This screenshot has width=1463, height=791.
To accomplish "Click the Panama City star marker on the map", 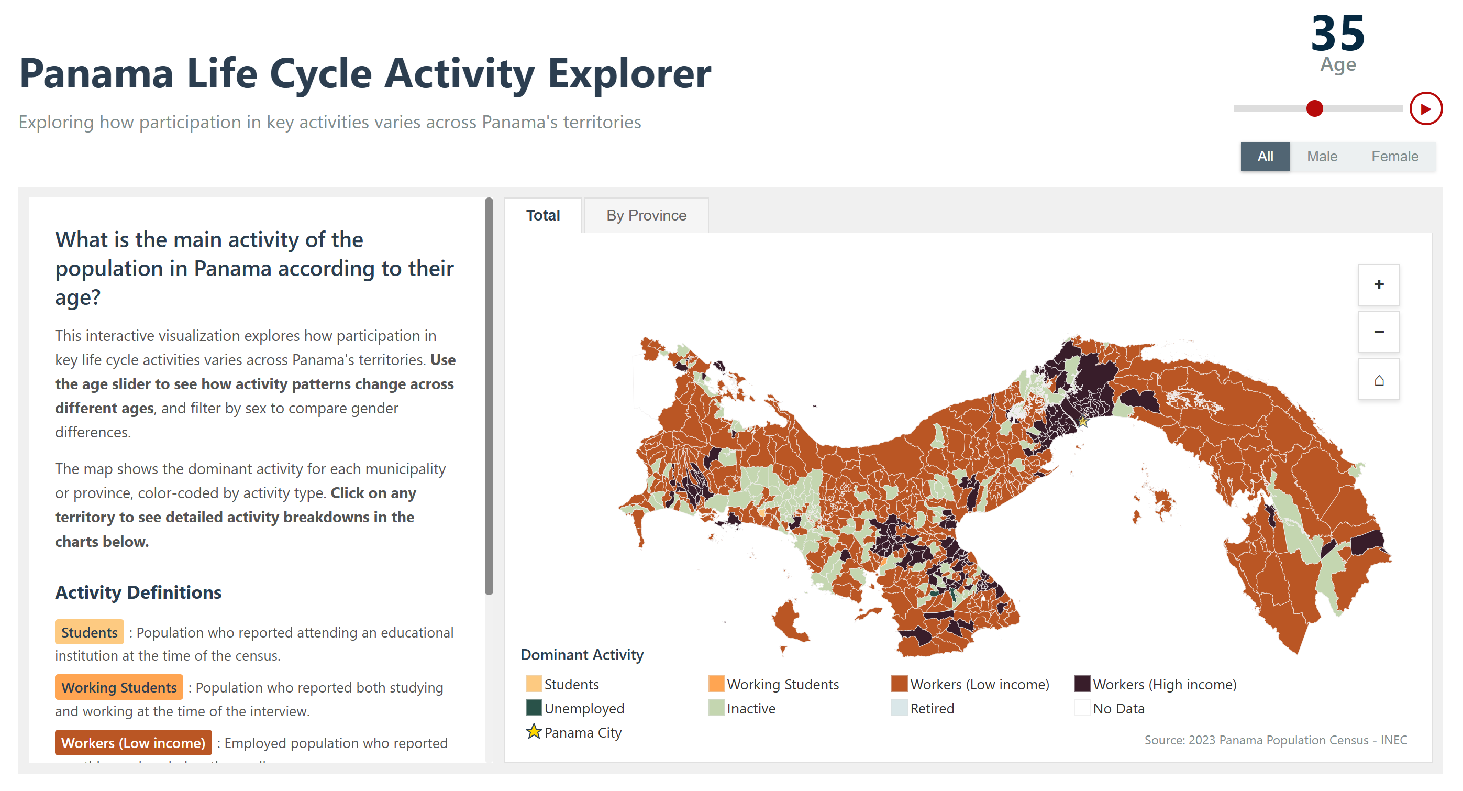I will (1082, 421).
